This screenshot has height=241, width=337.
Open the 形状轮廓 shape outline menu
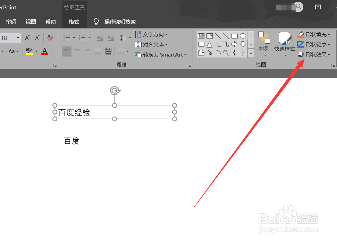click(x=314, y=44)
